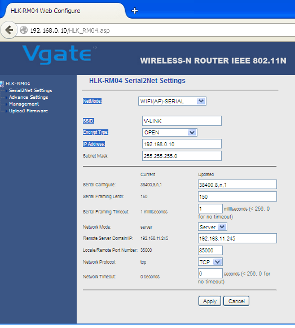The width and height of the screenshot is (295, 328).
Task: Click current Network Timeout value 0 seconds
Action: click(x=150, y=277)
